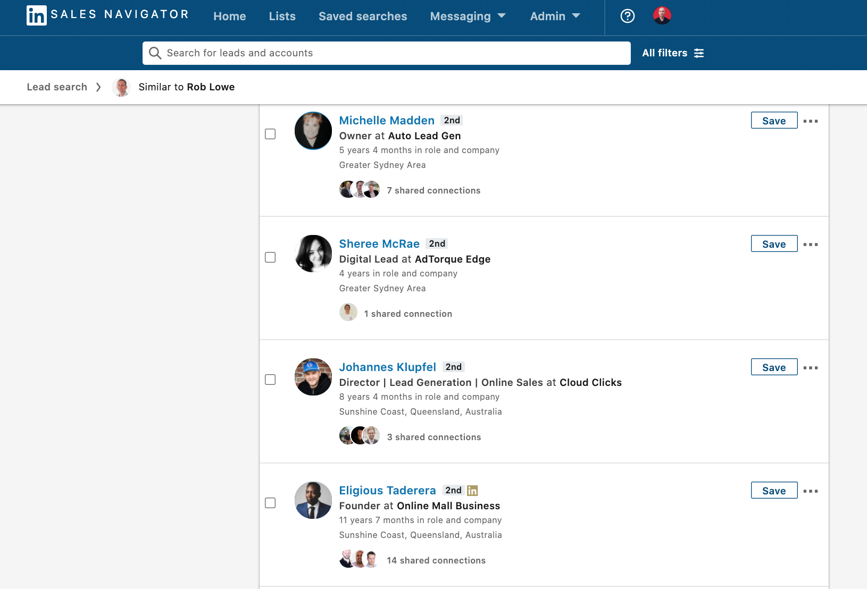
Task: Open Johannes Klupfel's profile photo
Action: coord(313,377)
